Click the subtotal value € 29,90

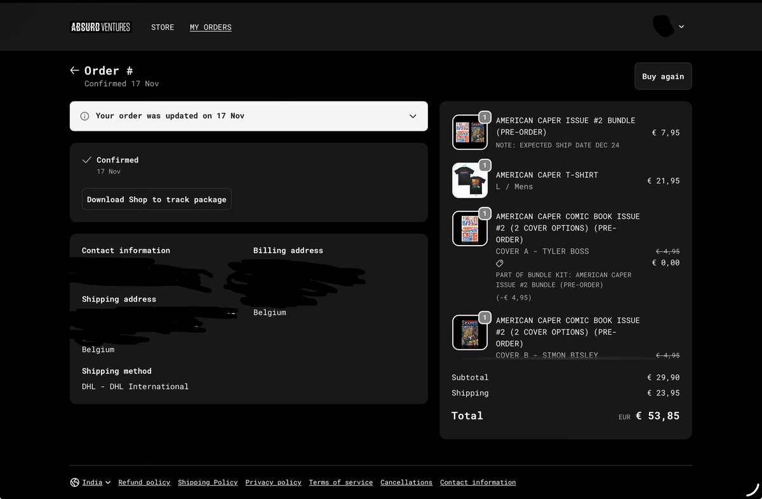coord(664,377)
